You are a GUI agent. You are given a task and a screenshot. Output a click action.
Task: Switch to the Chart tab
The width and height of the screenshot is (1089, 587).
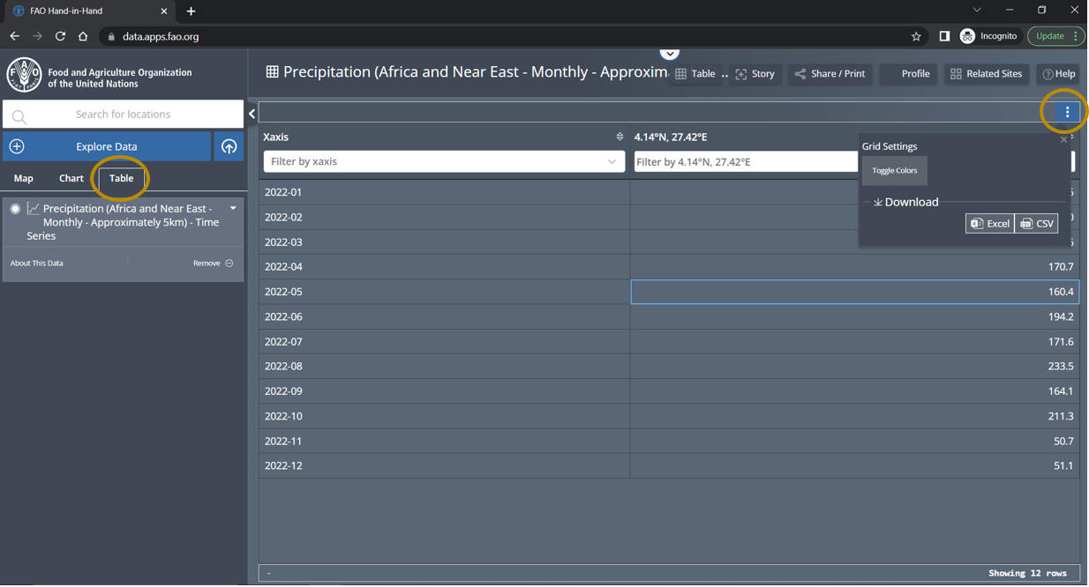(71, 178)
